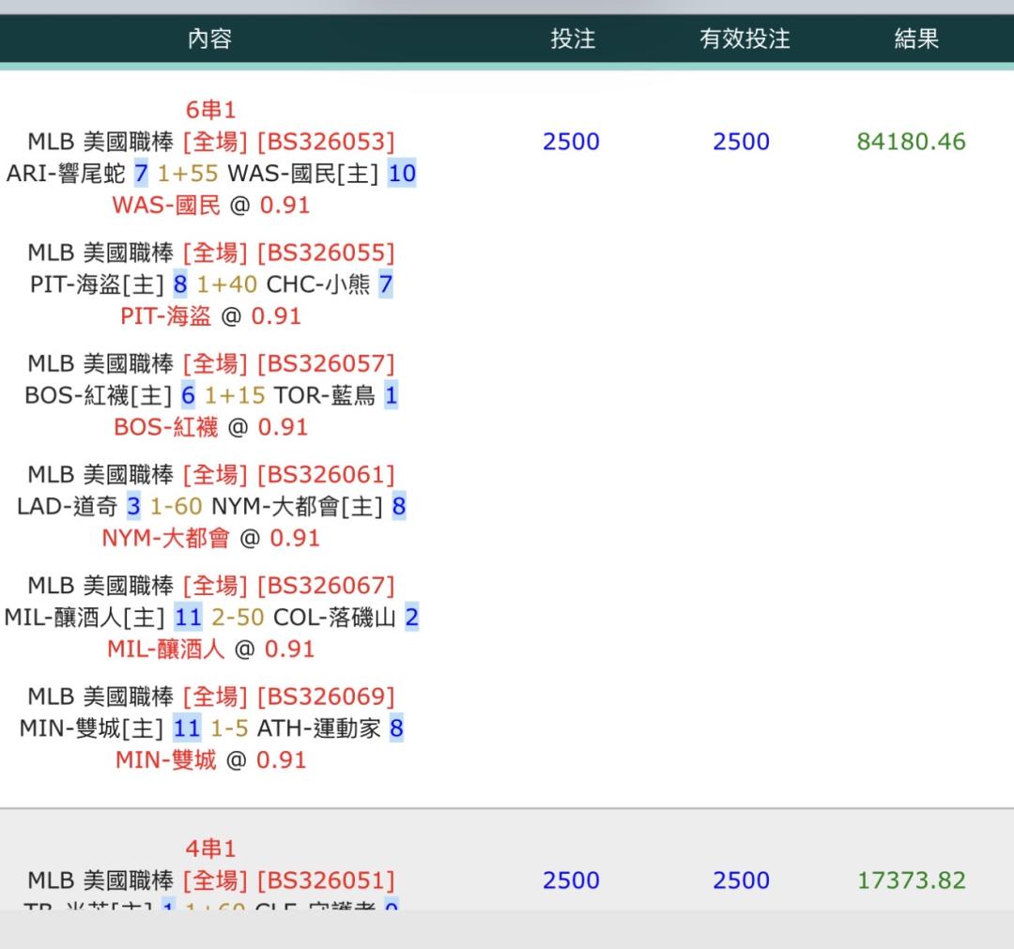Click handicap 1+55
The image size is (1014, 949).
pyautogui.click(x=188, y=174)
